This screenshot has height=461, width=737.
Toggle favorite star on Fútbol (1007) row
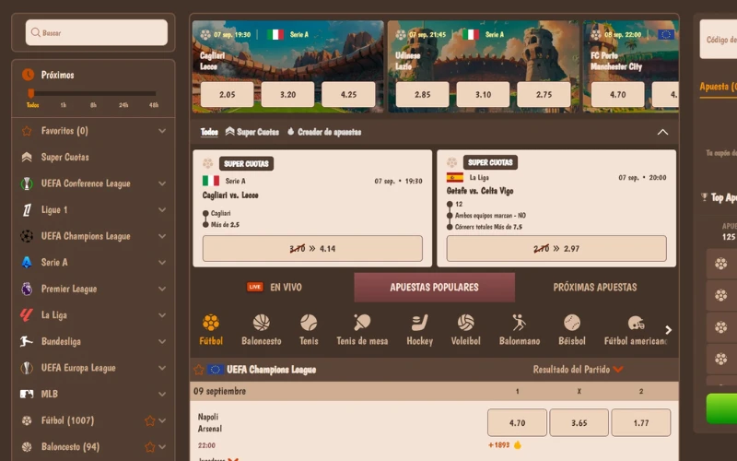pos(150,420)
